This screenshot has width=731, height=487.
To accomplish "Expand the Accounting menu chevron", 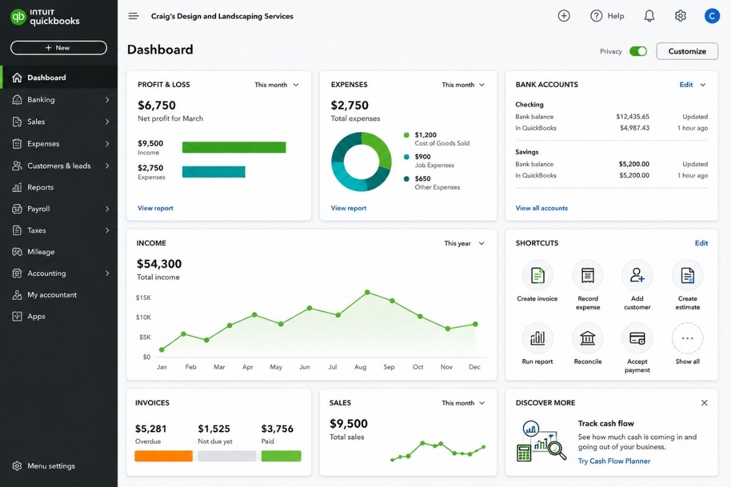I will (107, 273).
